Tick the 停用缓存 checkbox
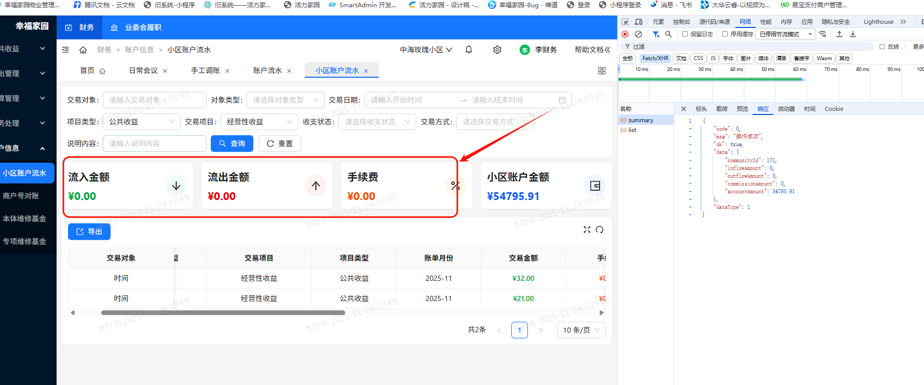The image size is (924, 385). click(x=725, y=34)
